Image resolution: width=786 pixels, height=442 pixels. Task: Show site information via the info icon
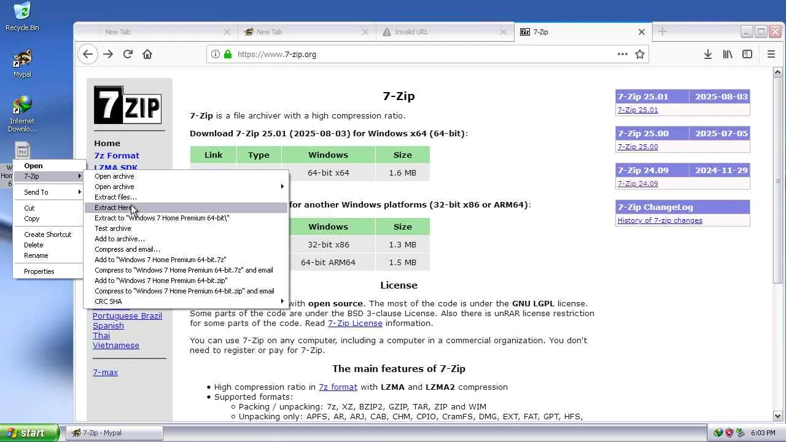pyautogui.click(x=216, y=54)
